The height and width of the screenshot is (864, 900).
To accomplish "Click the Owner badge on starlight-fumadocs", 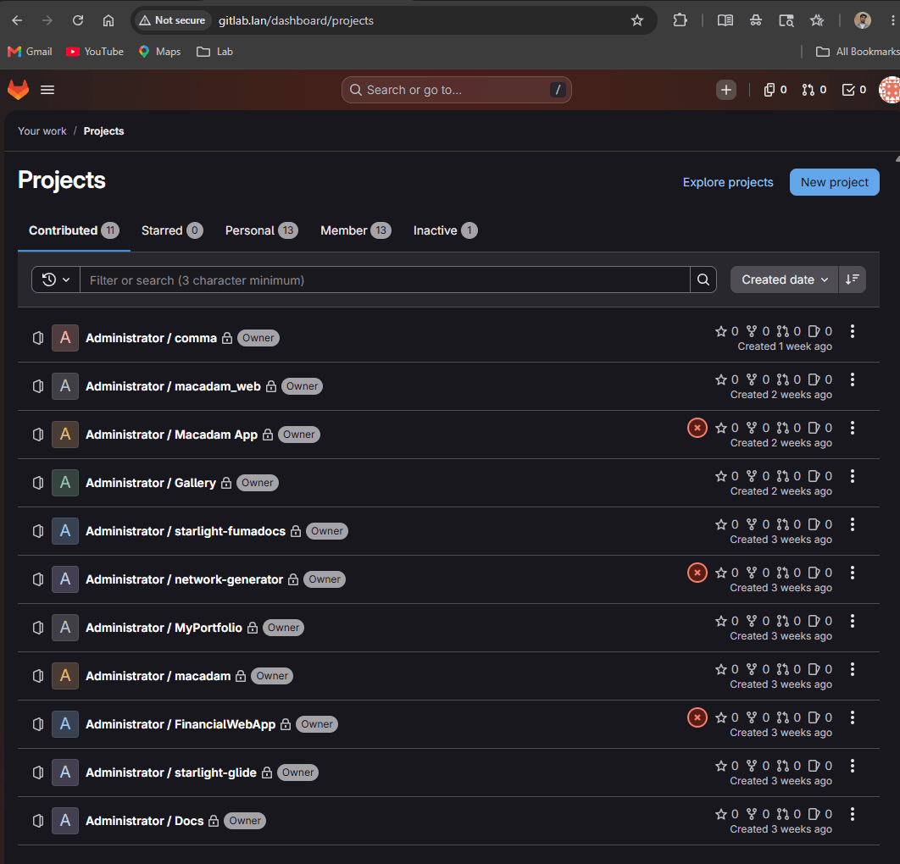I will (x=326, y=531).
